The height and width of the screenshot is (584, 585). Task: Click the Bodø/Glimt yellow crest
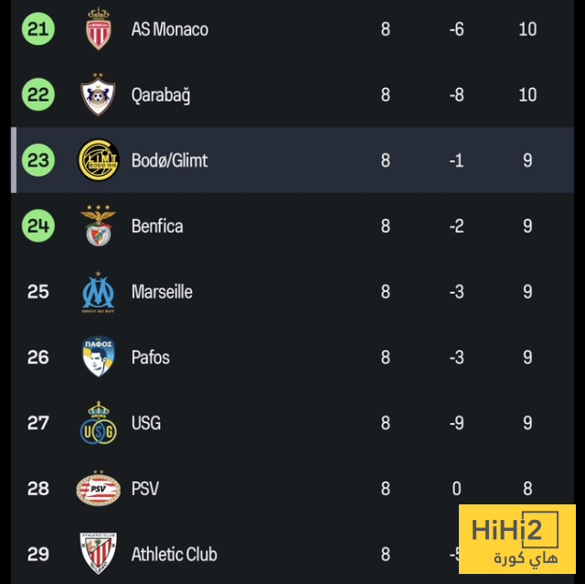98,160
